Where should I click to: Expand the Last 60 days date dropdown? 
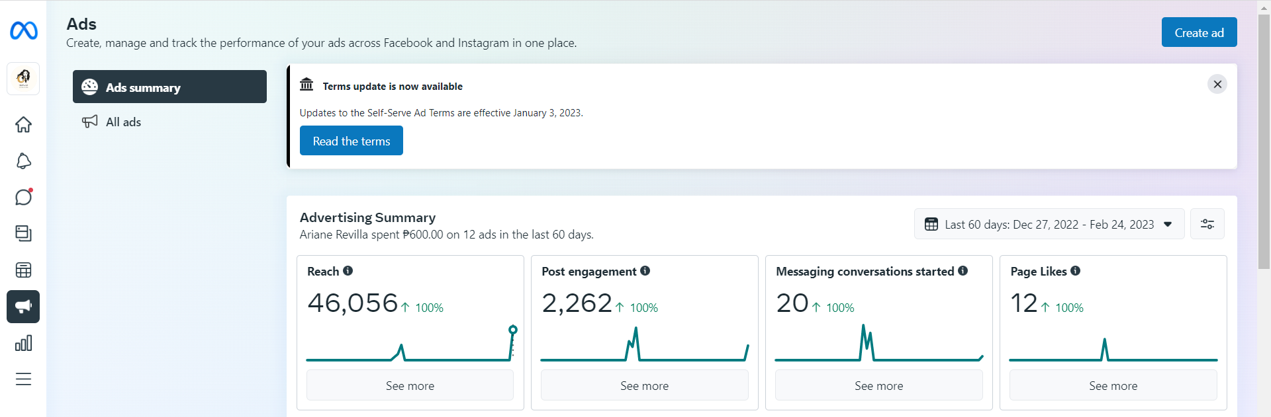pyautogui.click(x=1049, y=224)
